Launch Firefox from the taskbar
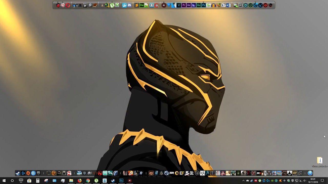 pyautogui.click(x=79, y=181)
